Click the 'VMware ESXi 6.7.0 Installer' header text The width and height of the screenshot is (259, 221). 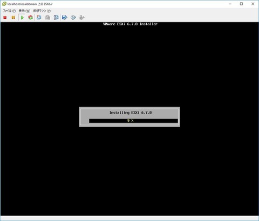130,24
